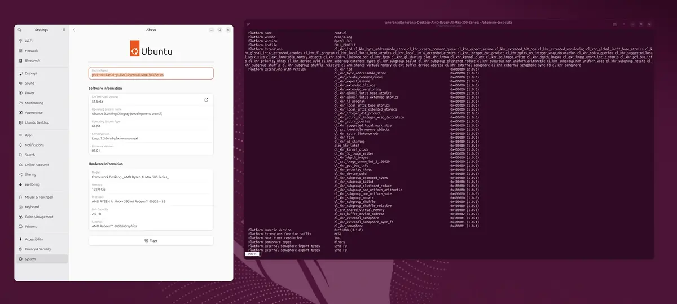Click the Color Management icon
Viewport: 677px width, 304px height.
click(20, 217)
